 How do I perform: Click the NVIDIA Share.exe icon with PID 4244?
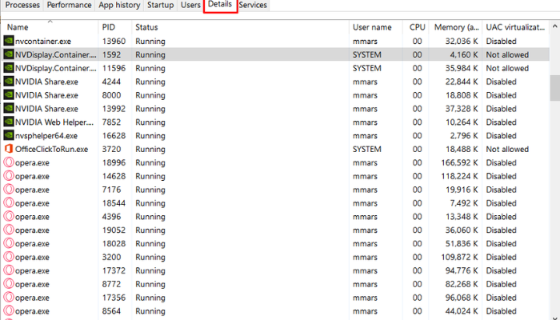click(9, 82)
